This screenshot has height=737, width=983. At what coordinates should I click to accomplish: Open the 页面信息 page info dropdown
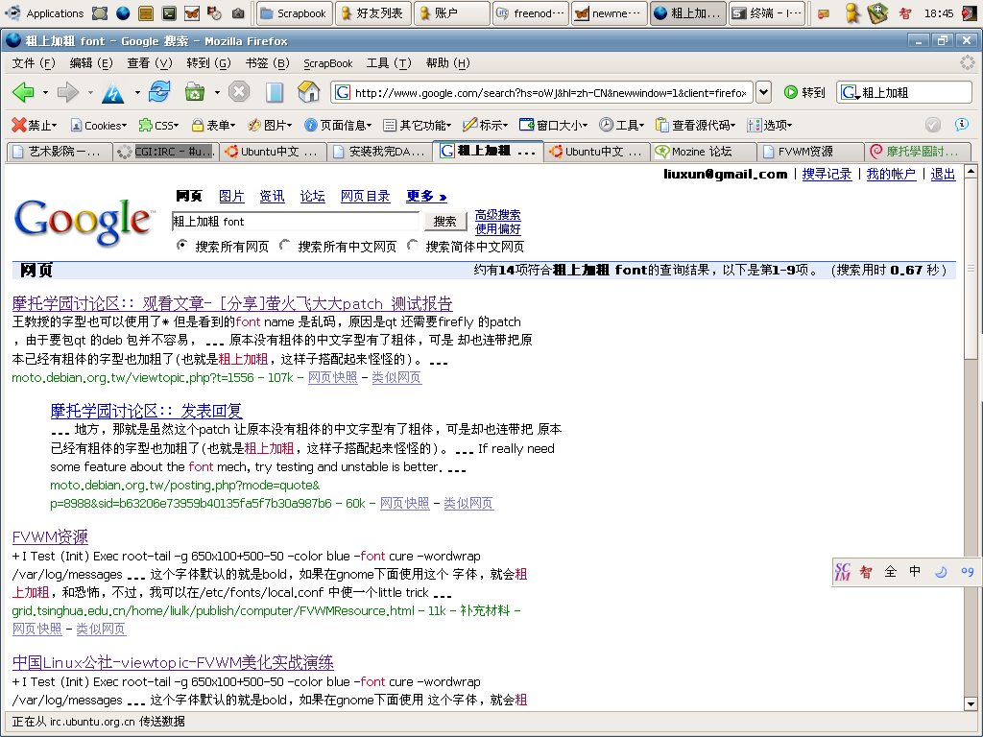coord(338,126)
